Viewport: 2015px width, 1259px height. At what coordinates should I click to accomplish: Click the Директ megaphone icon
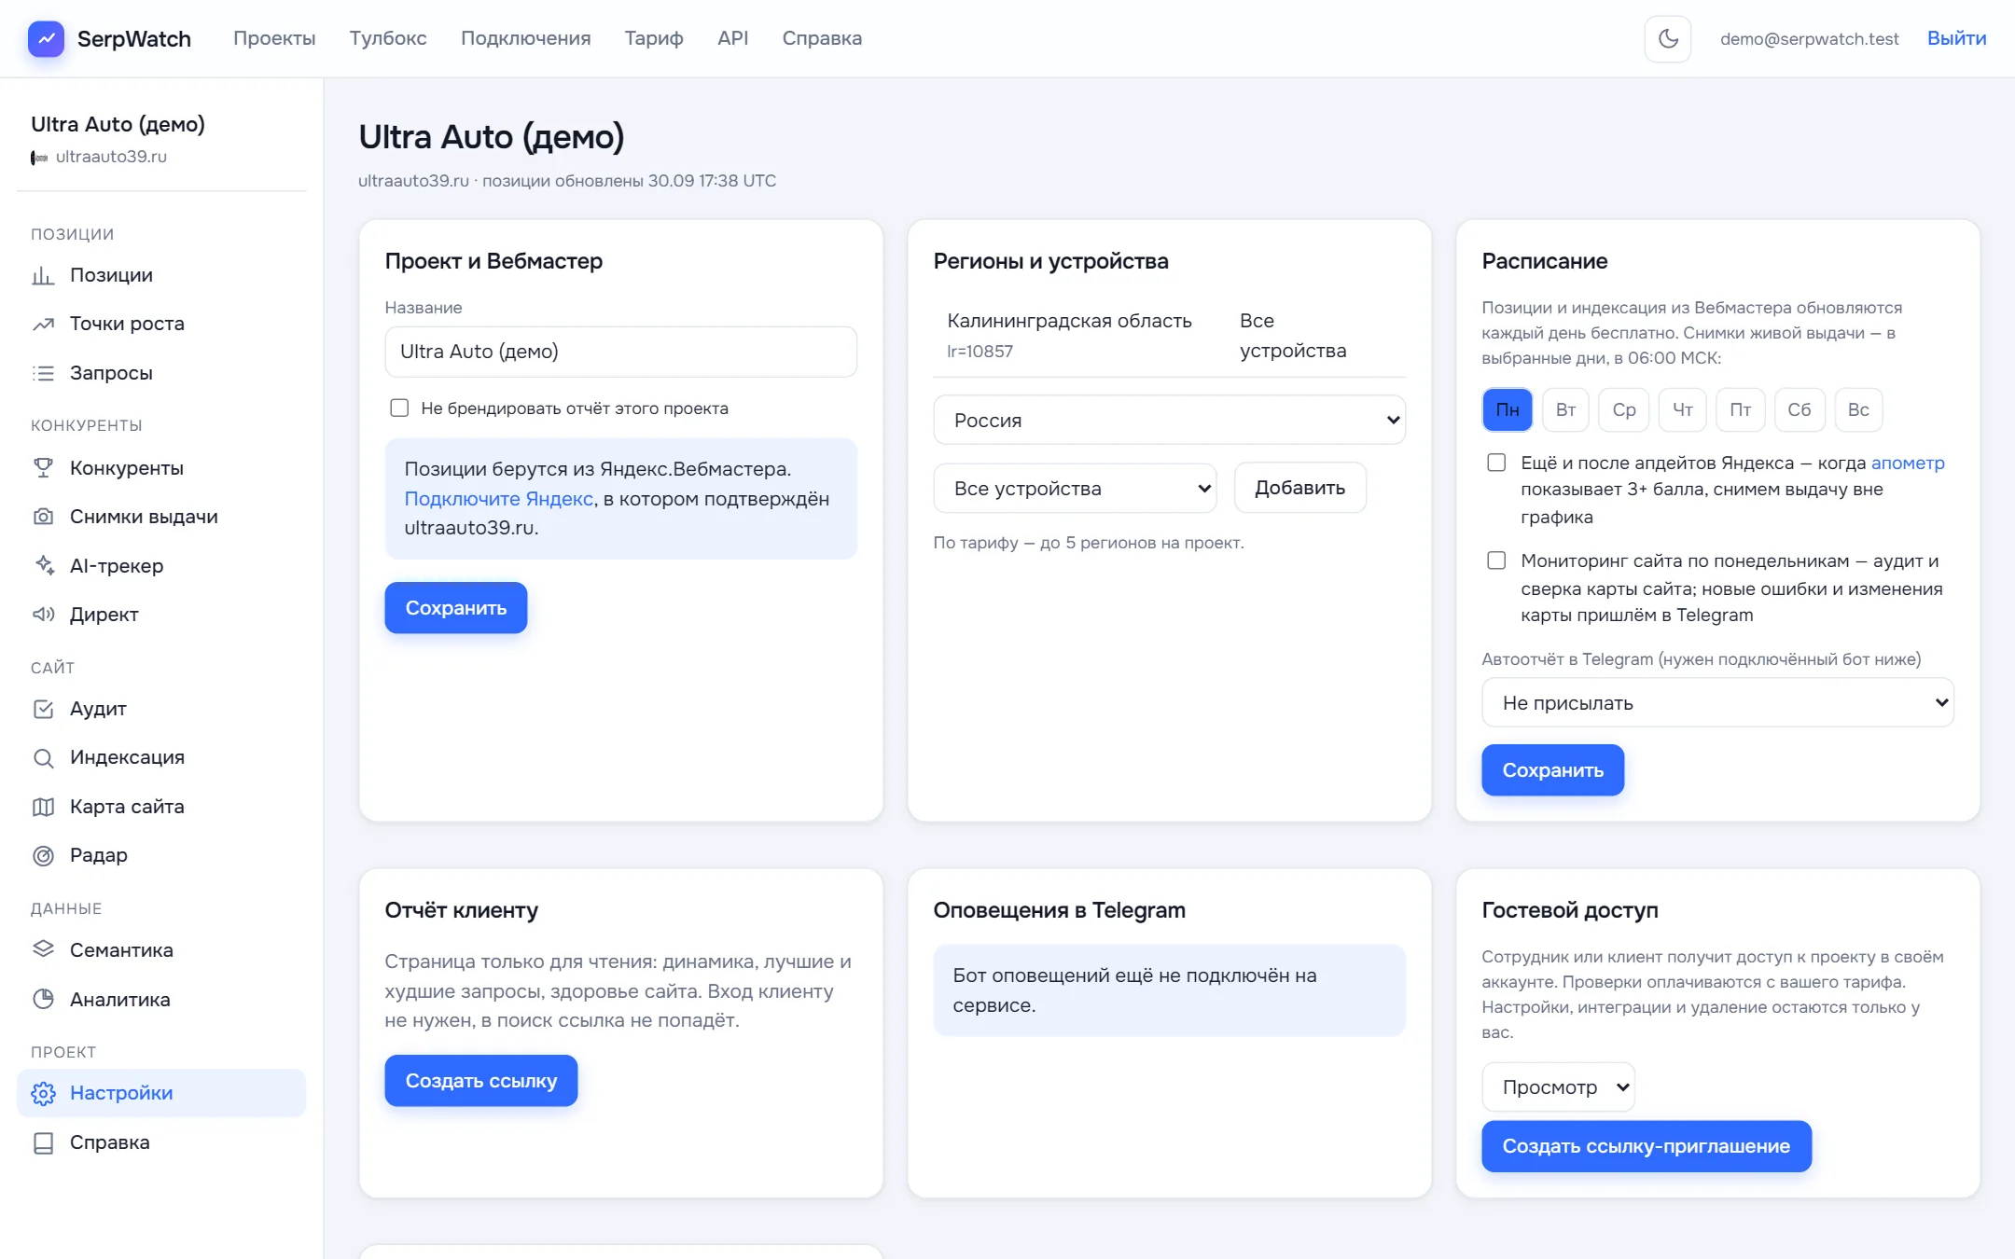(43, 615)
